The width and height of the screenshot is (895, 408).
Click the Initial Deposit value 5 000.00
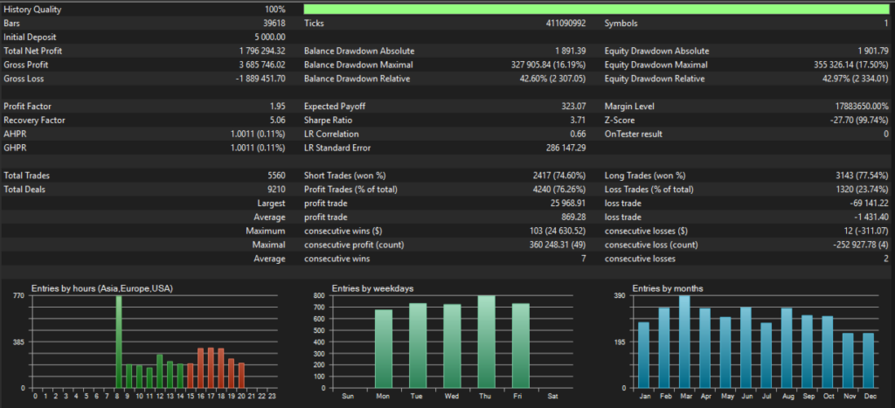pyautogui.click(x=268, y=37)
